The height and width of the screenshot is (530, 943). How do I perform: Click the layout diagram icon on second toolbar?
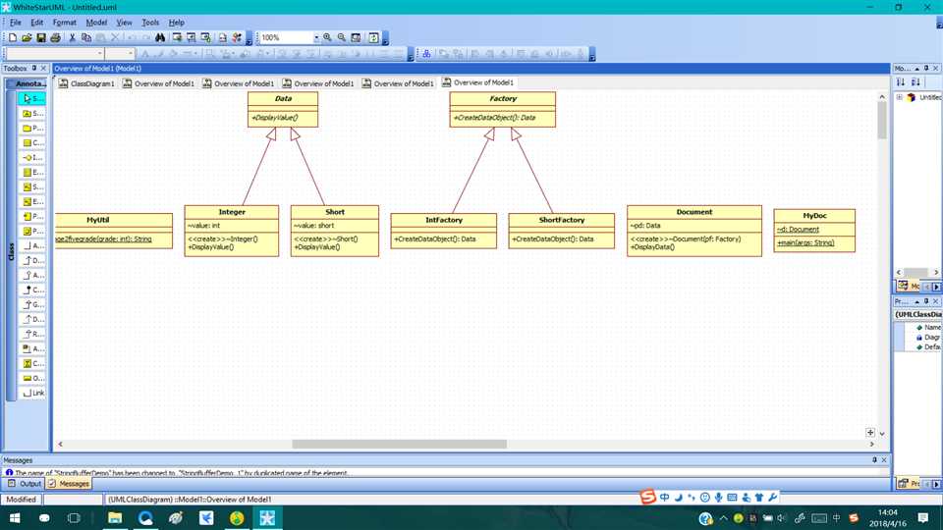pos(426,54)
